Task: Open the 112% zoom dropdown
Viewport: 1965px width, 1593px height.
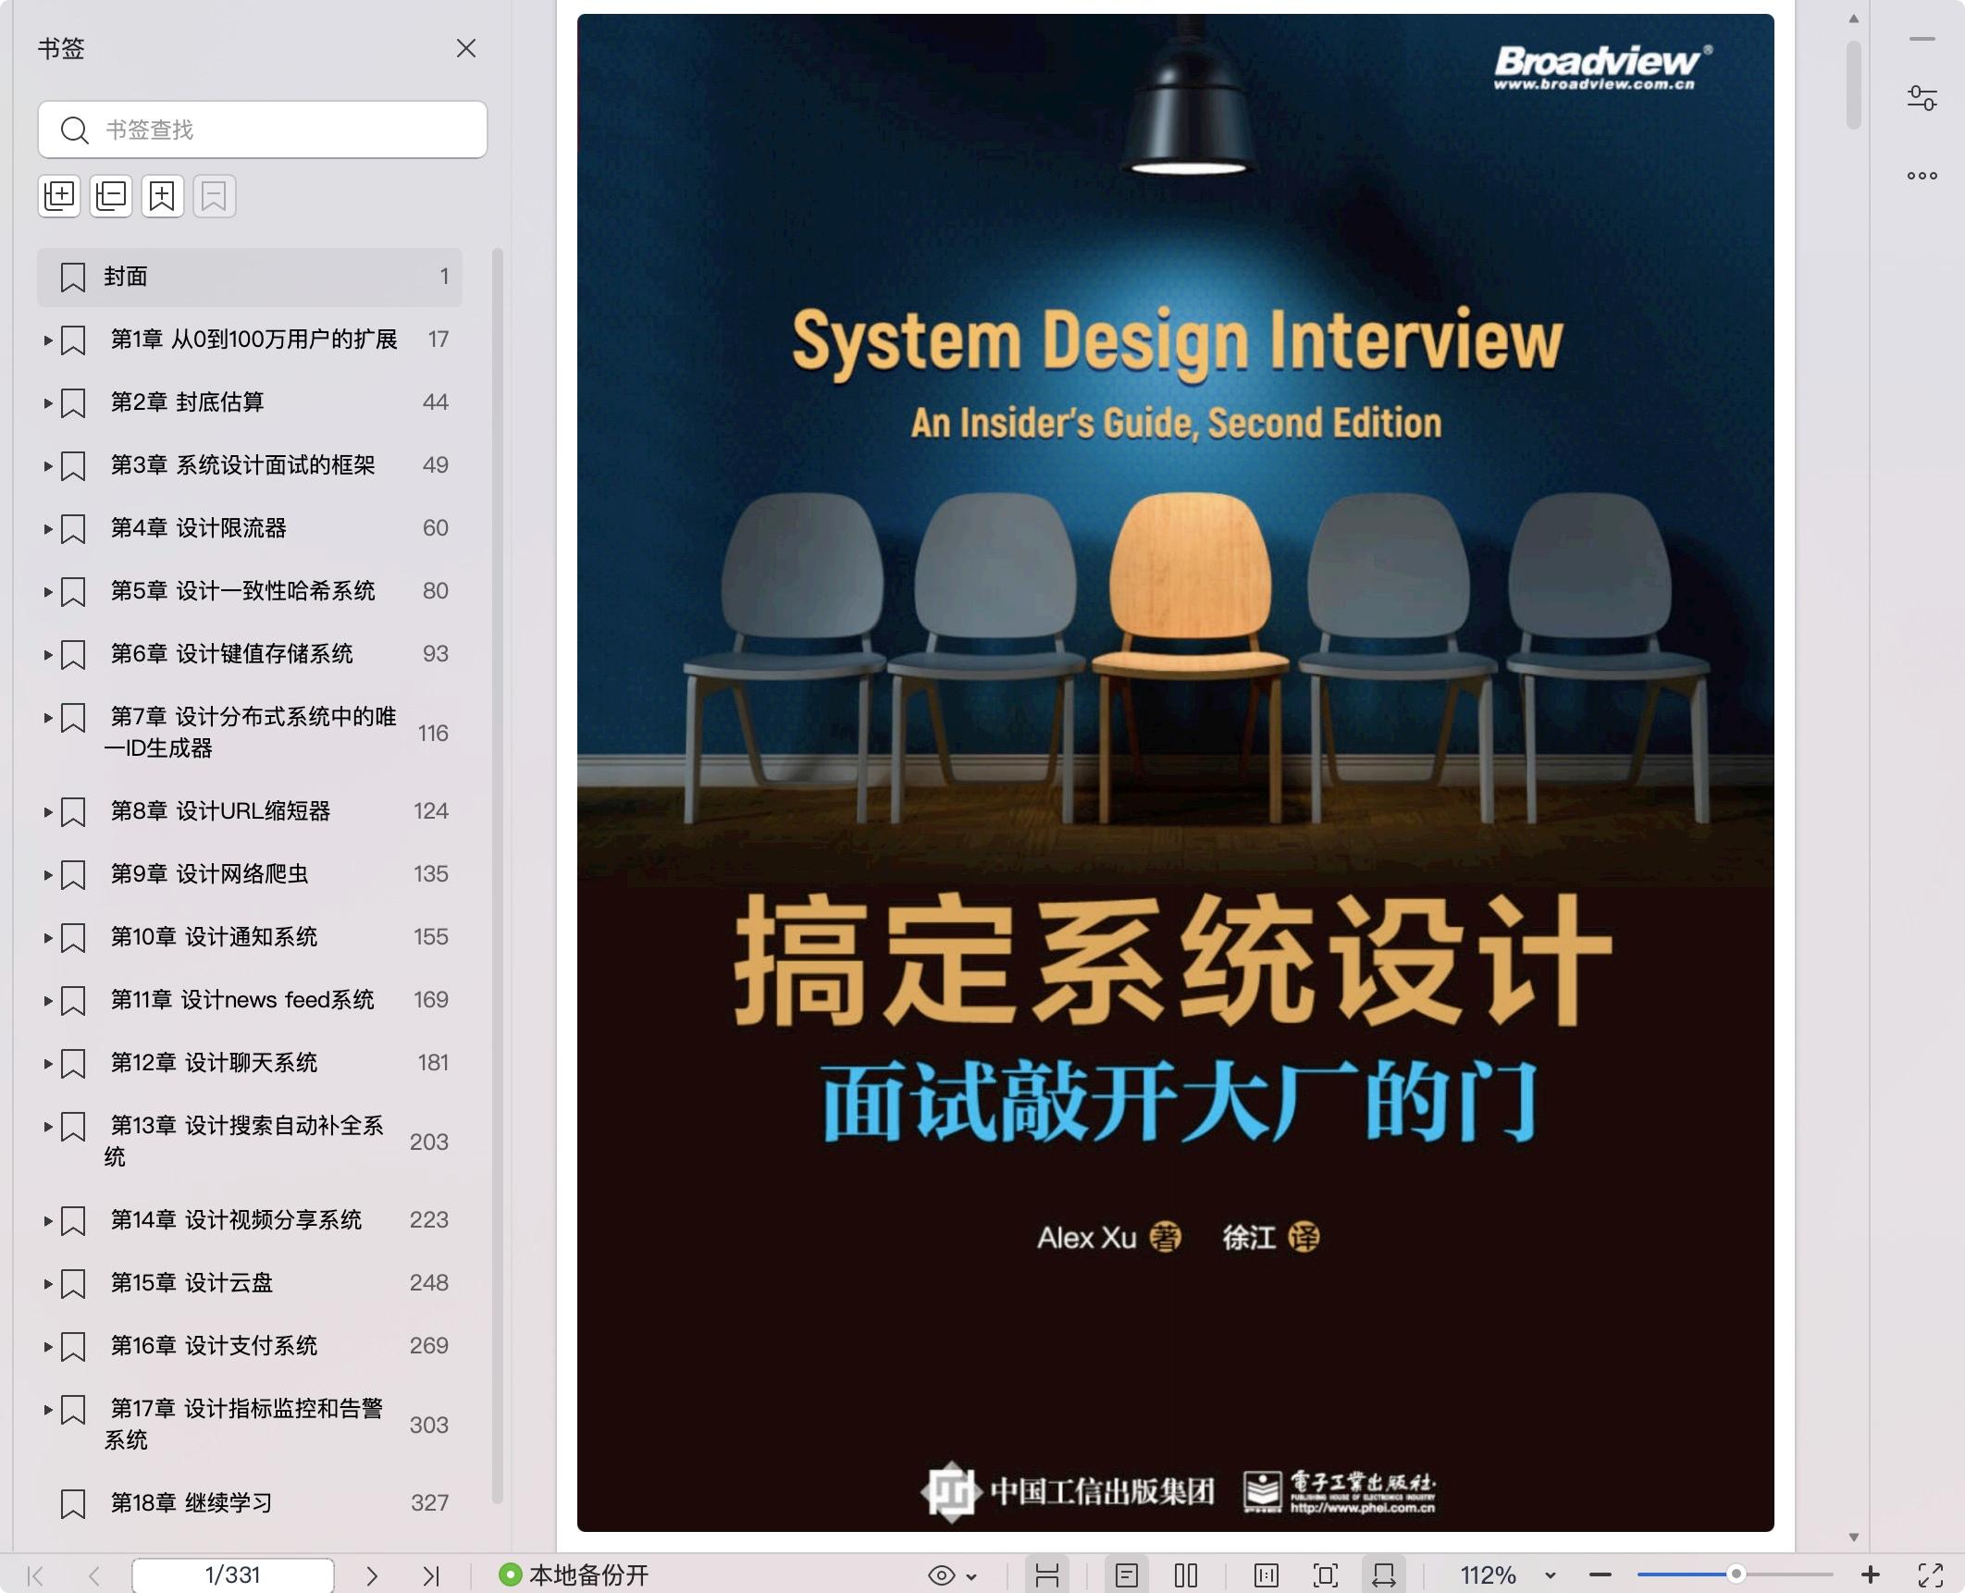Action: tap(1551, 1576)
